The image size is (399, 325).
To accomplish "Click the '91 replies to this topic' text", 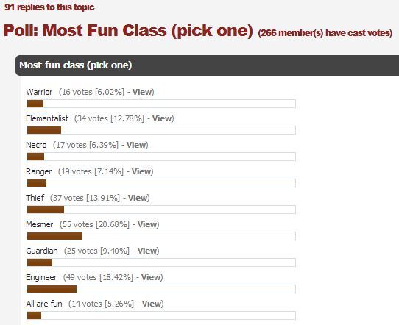I will coord(49,7).
